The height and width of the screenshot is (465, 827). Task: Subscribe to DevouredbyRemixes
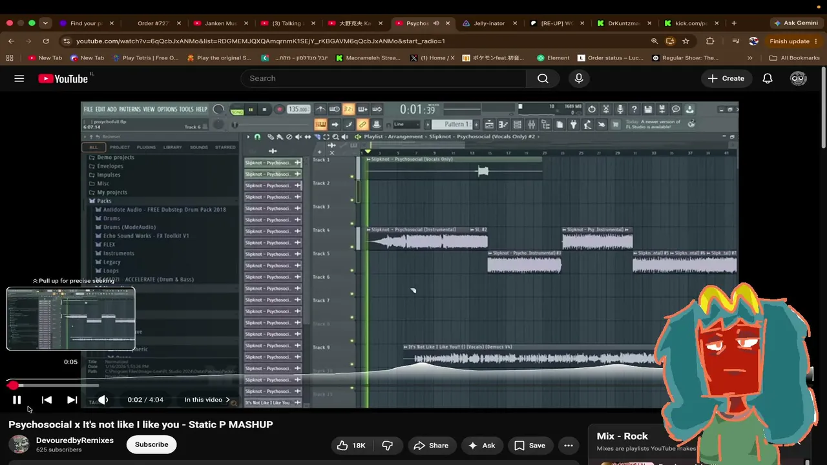152,444
